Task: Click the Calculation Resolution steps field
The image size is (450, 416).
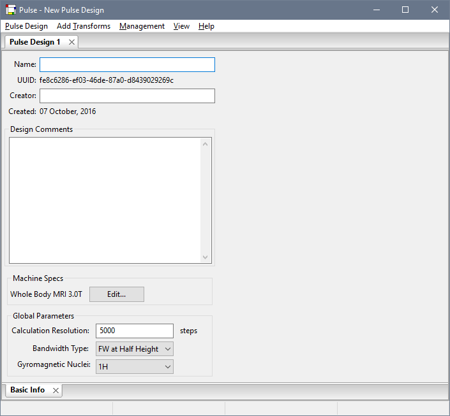Action: (x=134, y=331)
